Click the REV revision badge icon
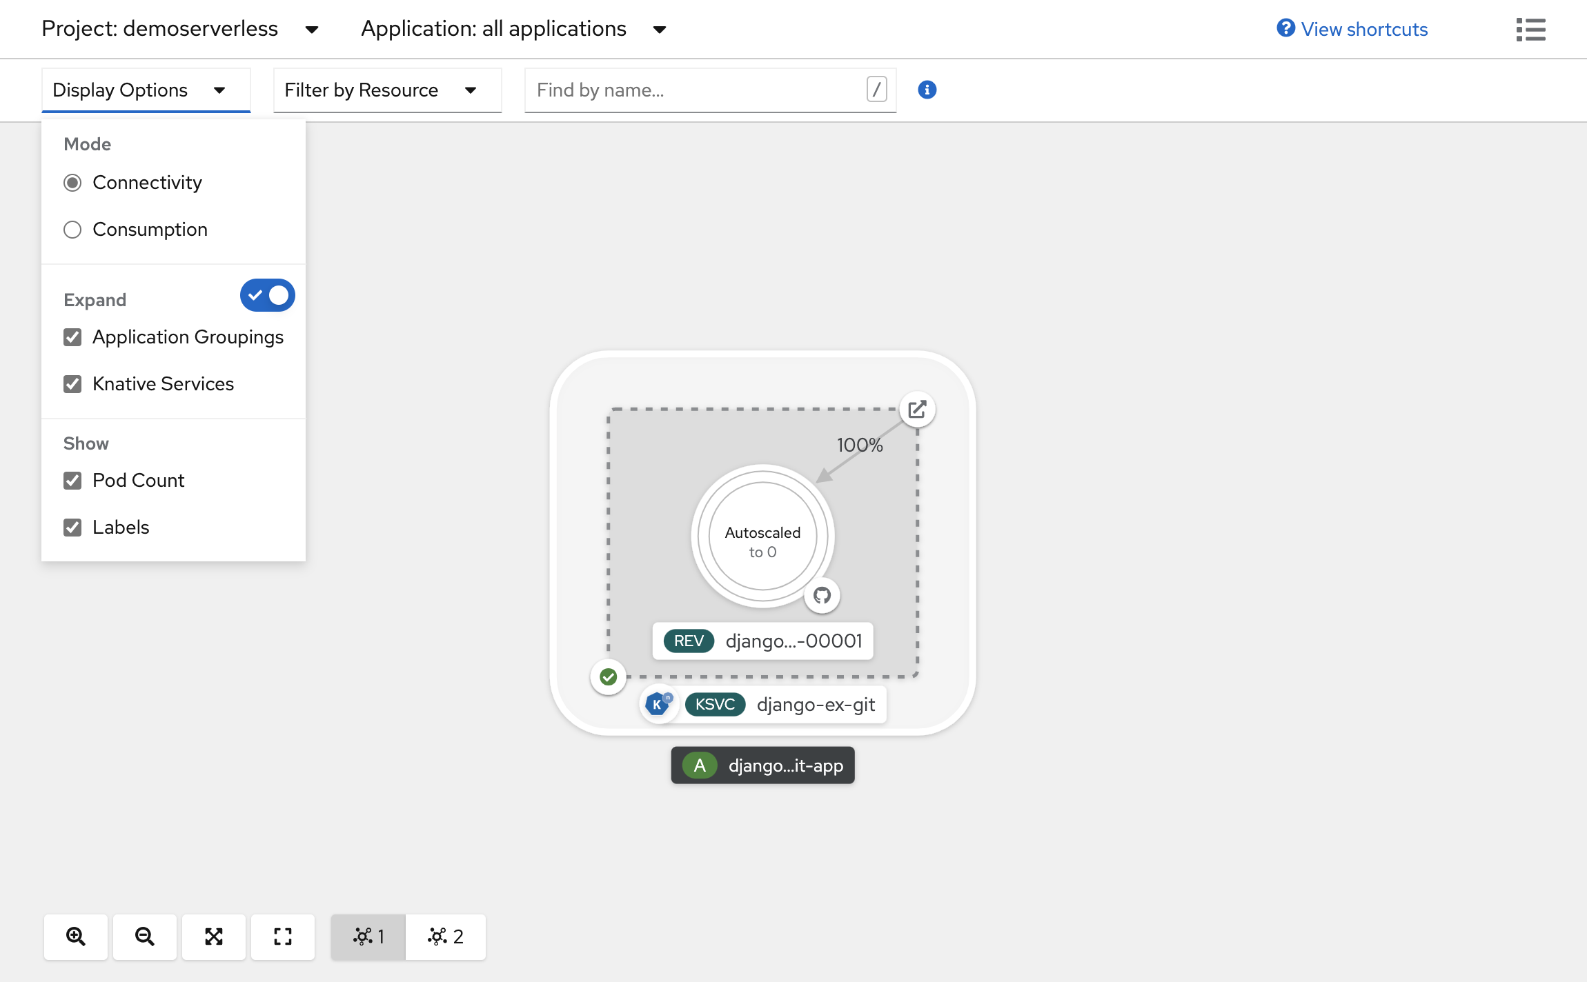Viewport: 1587px width, 982px height. click(x=689, y=641)
